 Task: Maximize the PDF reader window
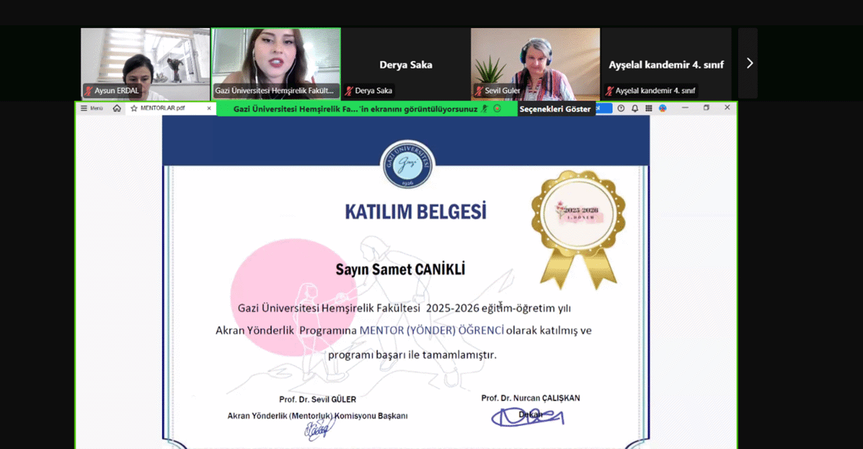[706, 108]
